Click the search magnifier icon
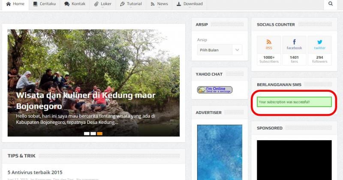The width and height of the screenshot is (343, 180). tap(331, 4)
